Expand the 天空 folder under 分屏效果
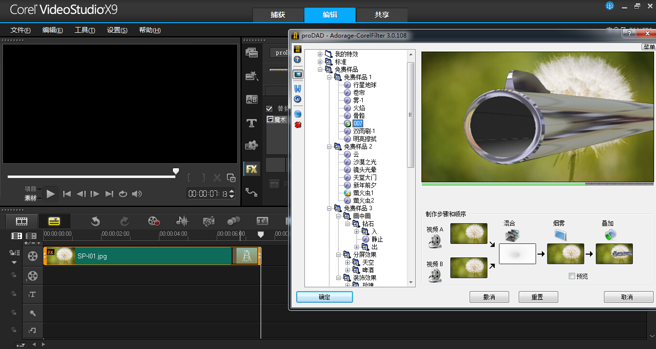Screen dimensions: 656x349 (x=347, y=262)
